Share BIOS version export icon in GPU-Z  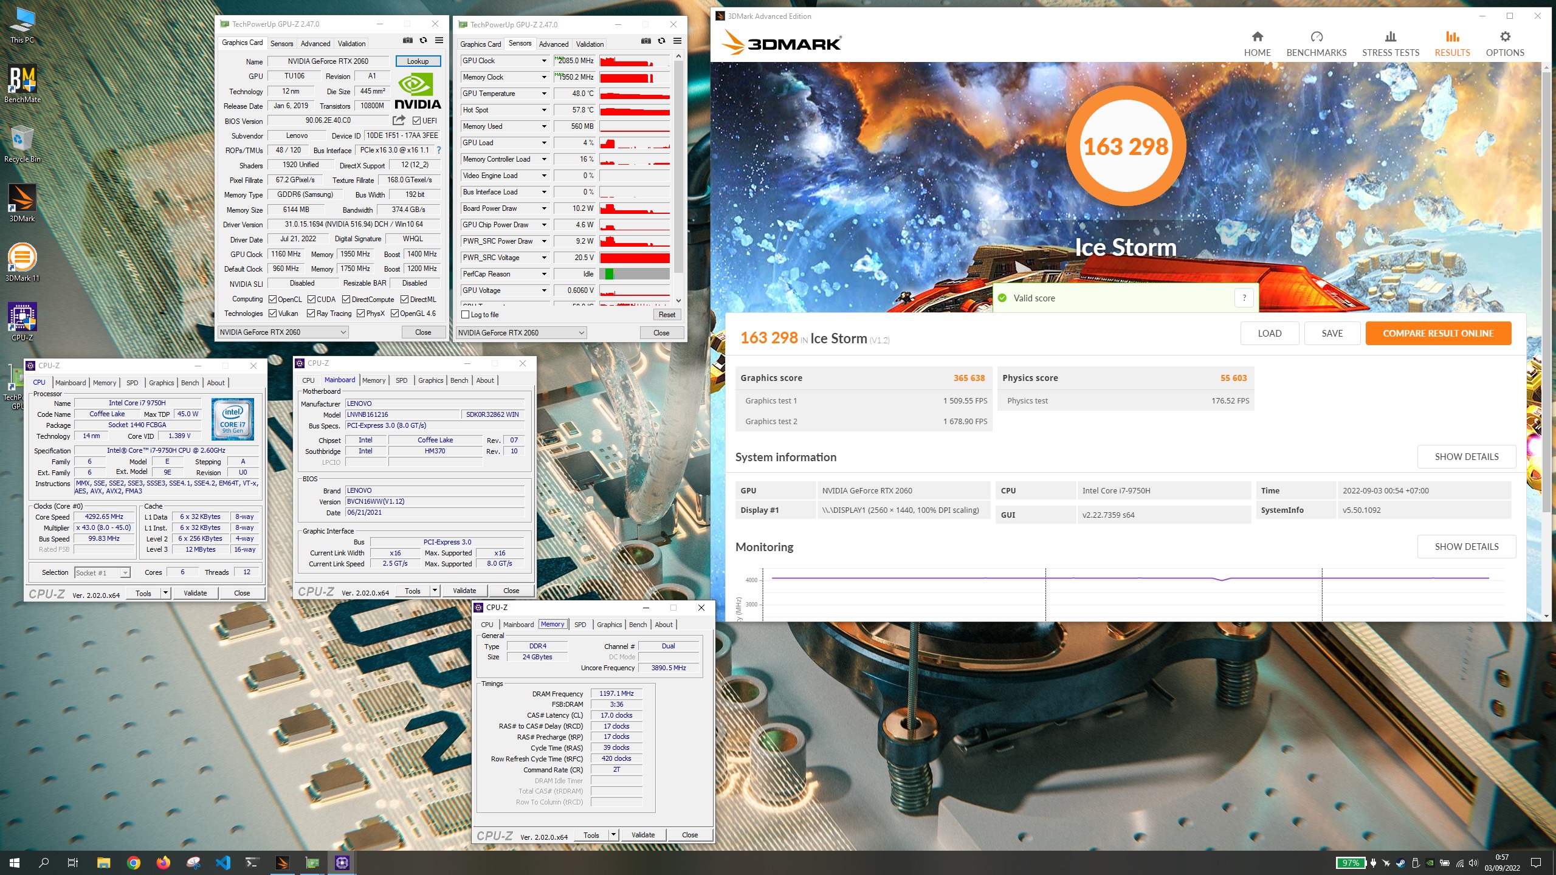[x=399, y=120]
